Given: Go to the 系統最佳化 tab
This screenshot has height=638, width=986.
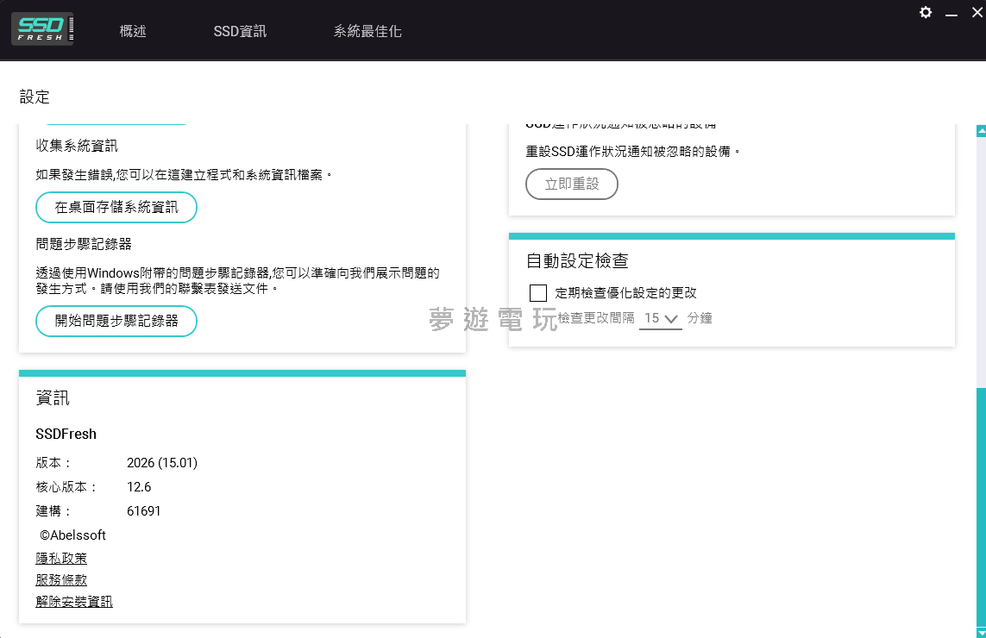Looking at the screenshot, I should tap(367, 31).
